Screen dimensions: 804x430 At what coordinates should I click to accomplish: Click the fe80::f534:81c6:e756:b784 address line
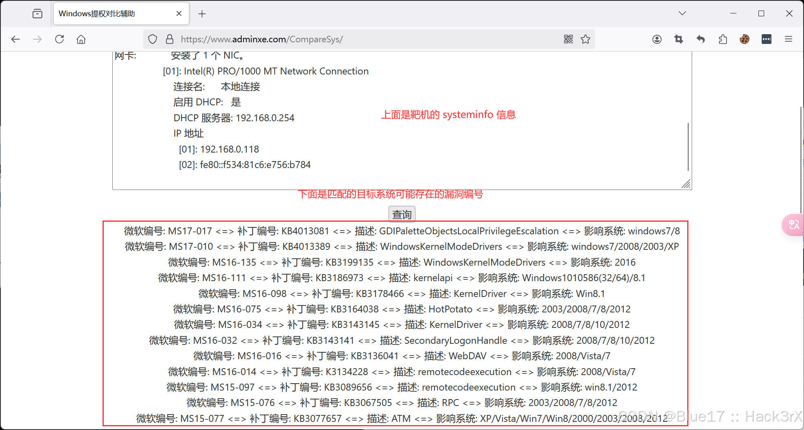245,165
